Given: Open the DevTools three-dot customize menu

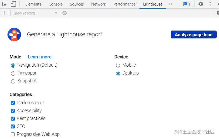Looking at the screenshot, I should pos(210,4).
